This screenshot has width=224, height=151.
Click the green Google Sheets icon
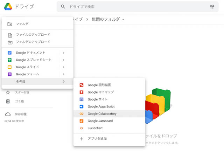(9, 60)
